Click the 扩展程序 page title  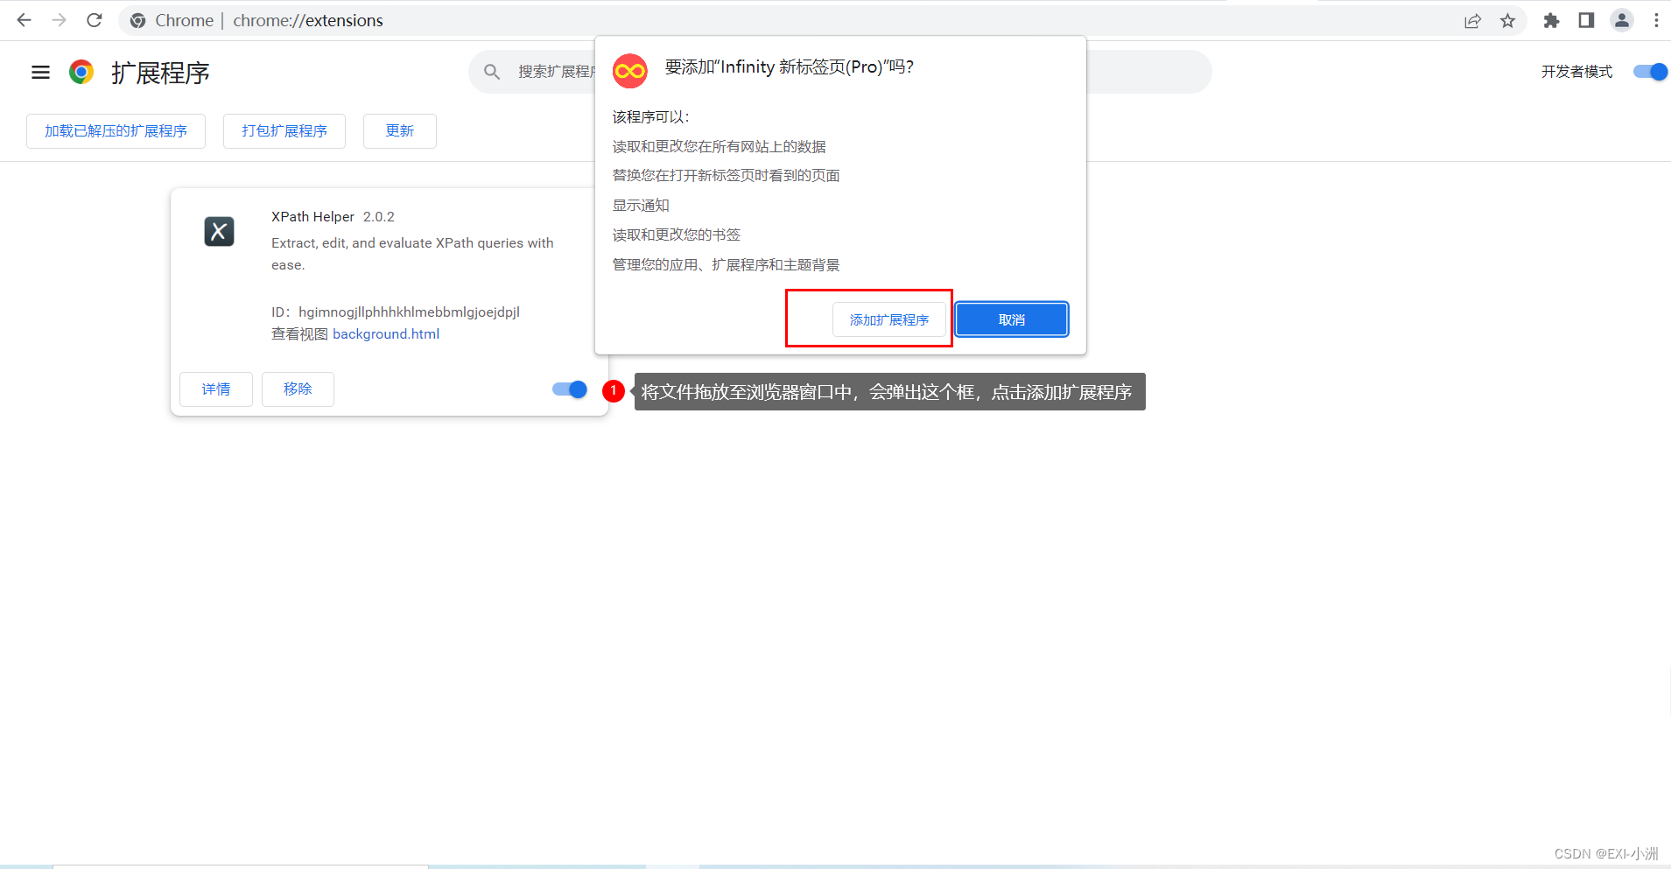[x=160, y=73]
